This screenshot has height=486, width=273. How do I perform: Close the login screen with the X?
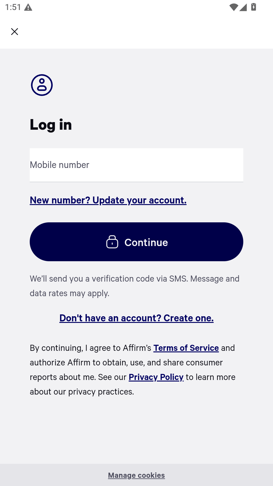15,32
